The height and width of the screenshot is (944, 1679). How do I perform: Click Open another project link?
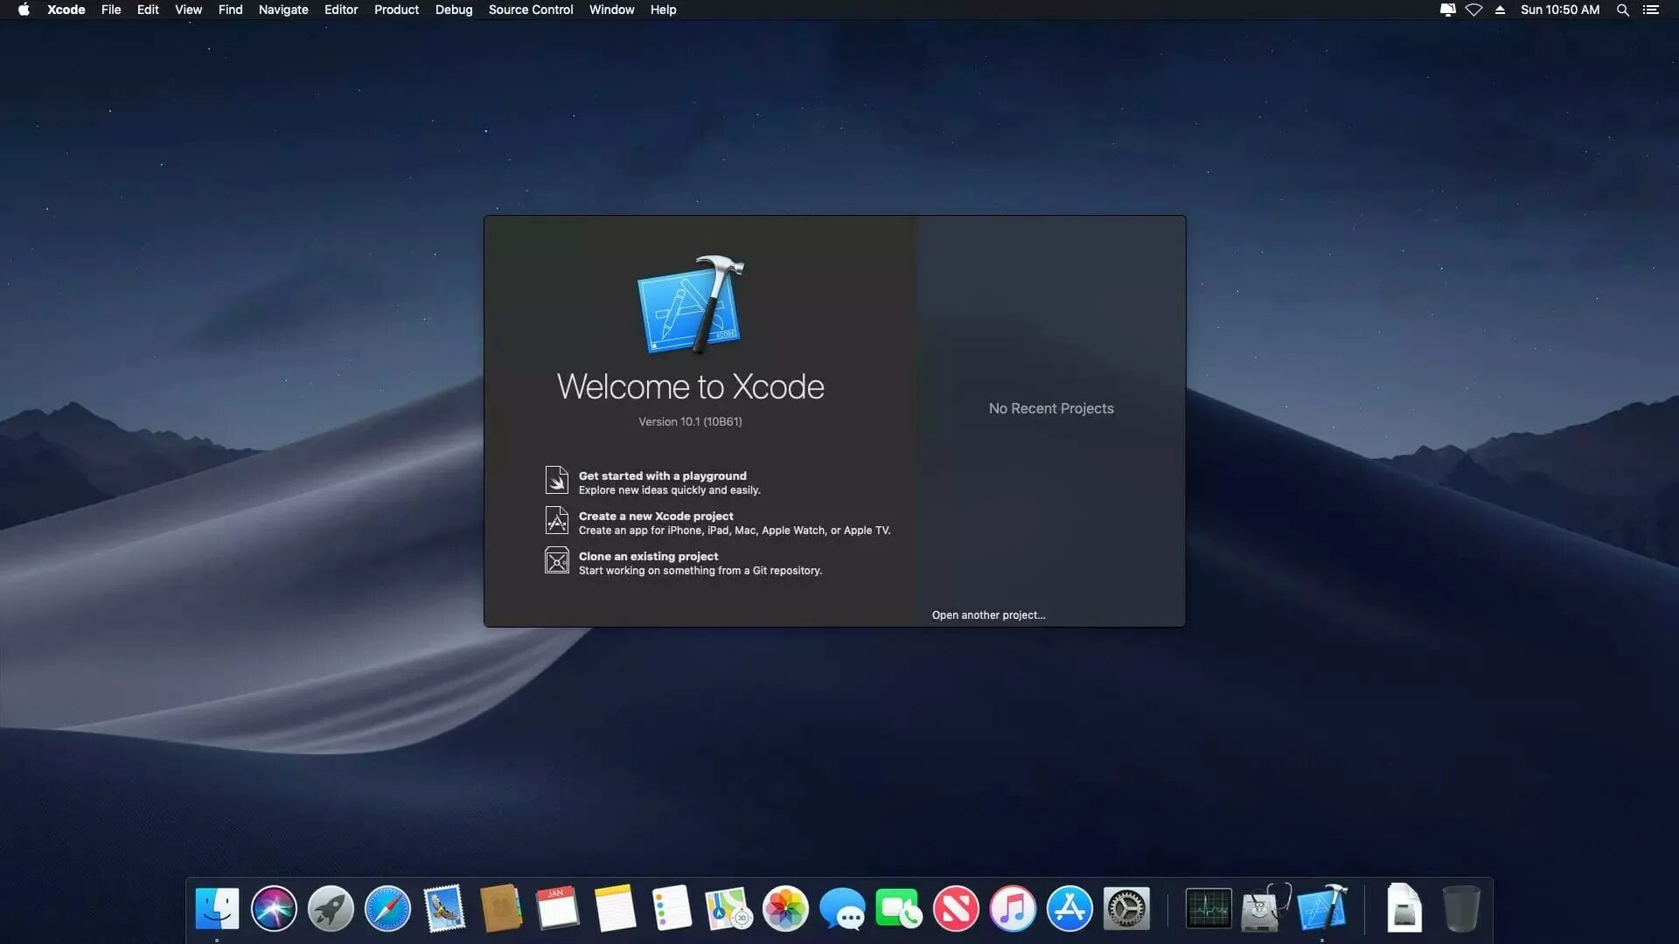[x=988, y=615]
